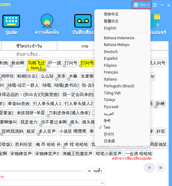This screenshot has height=186, width=172.
Task: Play the 蜡笔小新笑声 sound
Action: (109, 154)
